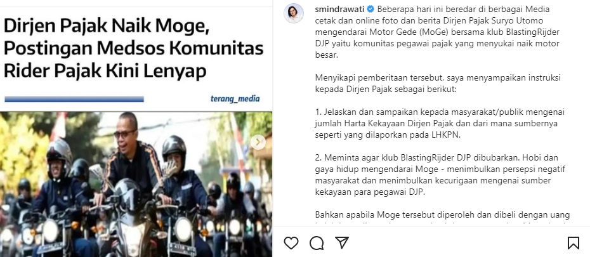
Task: Click the blue bar under the headline
Action: (x=74, y=99)
